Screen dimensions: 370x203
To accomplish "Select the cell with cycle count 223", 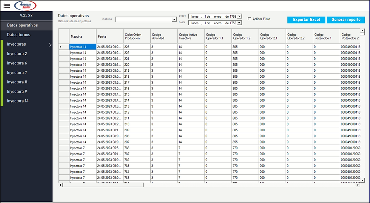I will click(137, 47).
